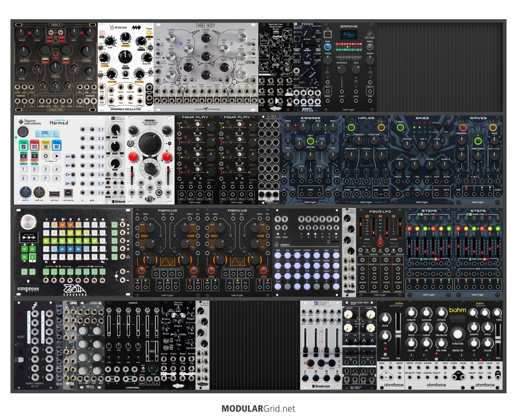Click the Hermod play triangle button
The height and width of the screenshot is (416, 517).
57,156
